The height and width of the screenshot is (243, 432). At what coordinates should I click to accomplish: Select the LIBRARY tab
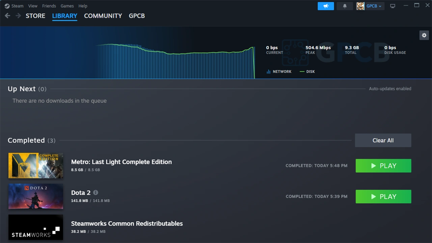(x=65, y=16)
